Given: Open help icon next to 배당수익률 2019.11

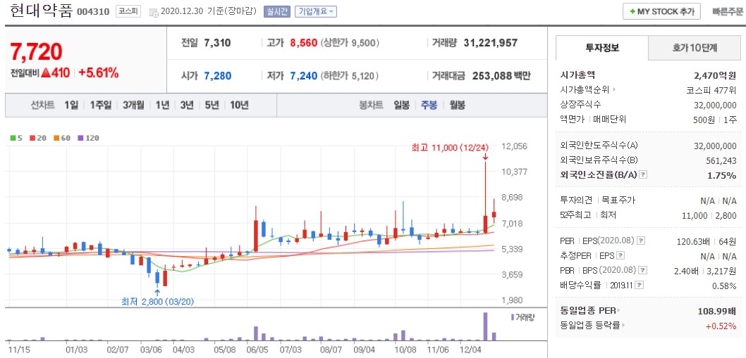Looking at the screenshot, I should pyautogui.click(x=640, y=286).
